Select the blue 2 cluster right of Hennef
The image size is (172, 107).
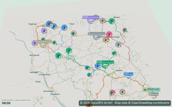pos(54,26)
